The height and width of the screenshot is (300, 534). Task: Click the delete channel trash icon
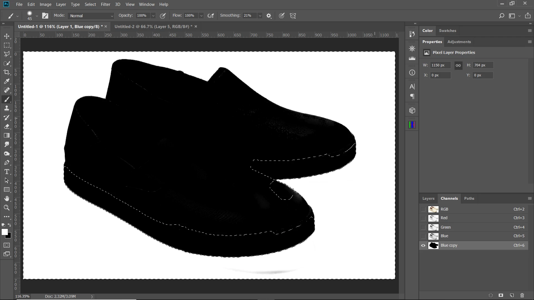(522, 295)
